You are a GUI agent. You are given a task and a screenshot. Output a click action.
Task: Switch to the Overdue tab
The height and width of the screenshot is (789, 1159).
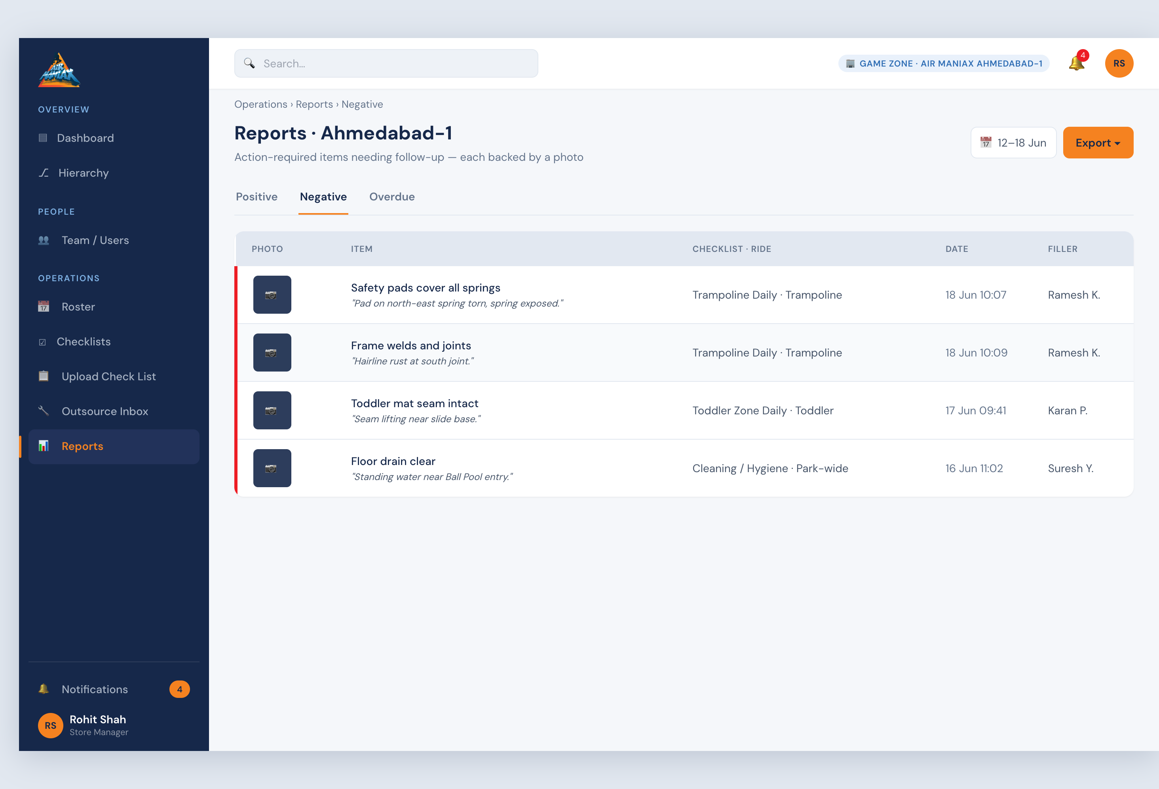[x=392, y=196]
